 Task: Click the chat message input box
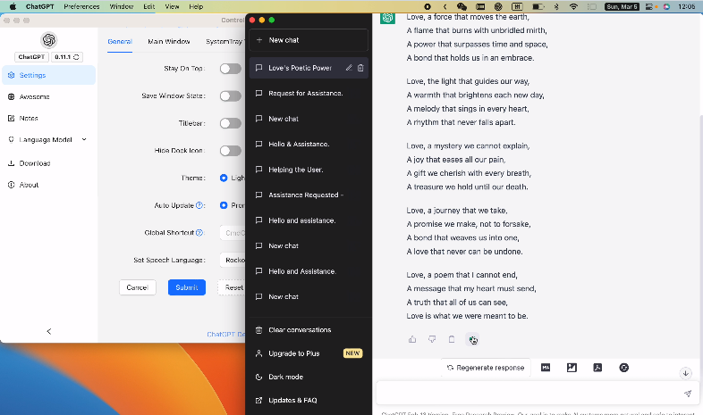click(538, 394)
